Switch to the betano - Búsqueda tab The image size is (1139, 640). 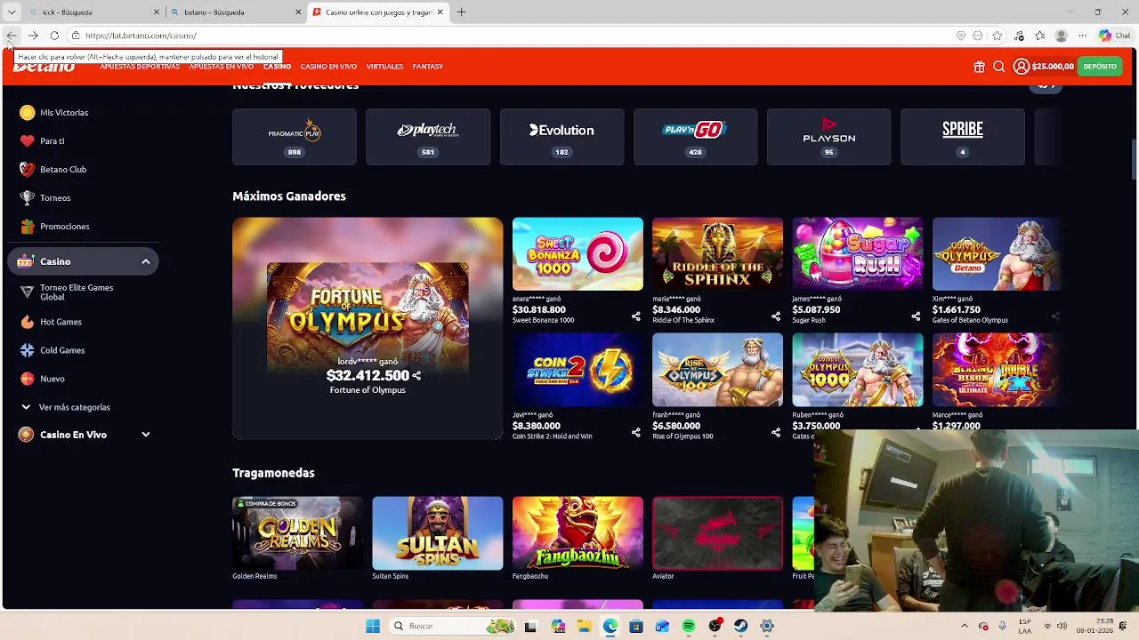click(236, 12)
